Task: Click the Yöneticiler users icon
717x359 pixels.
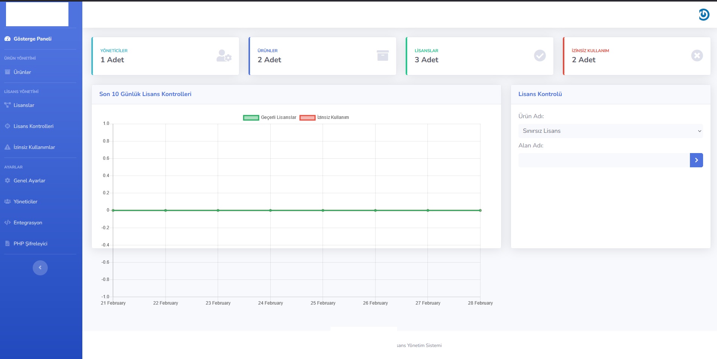Action: [7, 201]
